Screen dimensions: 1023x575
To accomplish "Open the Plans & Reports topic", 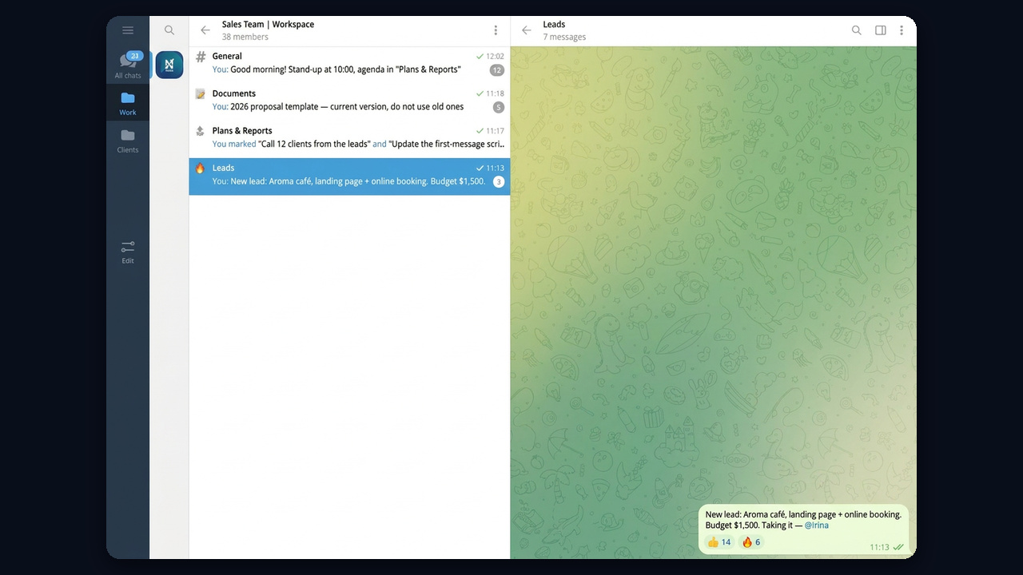I will click(350, 137).
